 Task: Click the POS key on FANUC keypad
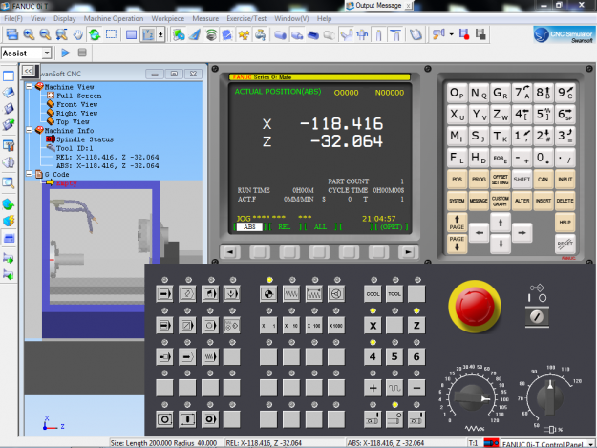(x=457, y=180)
